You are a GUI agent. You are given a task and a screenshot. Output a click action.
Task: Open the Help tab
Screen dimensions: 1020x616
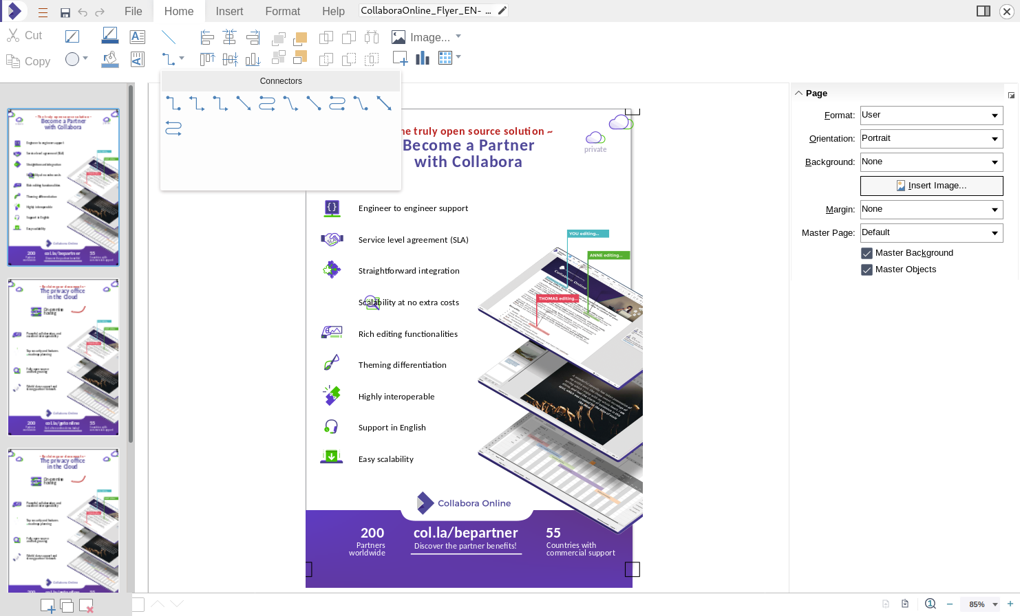334,11
